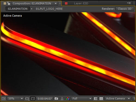Toggle the viewer lock icon
Screen dimensions: 136x102
point(9,4)
